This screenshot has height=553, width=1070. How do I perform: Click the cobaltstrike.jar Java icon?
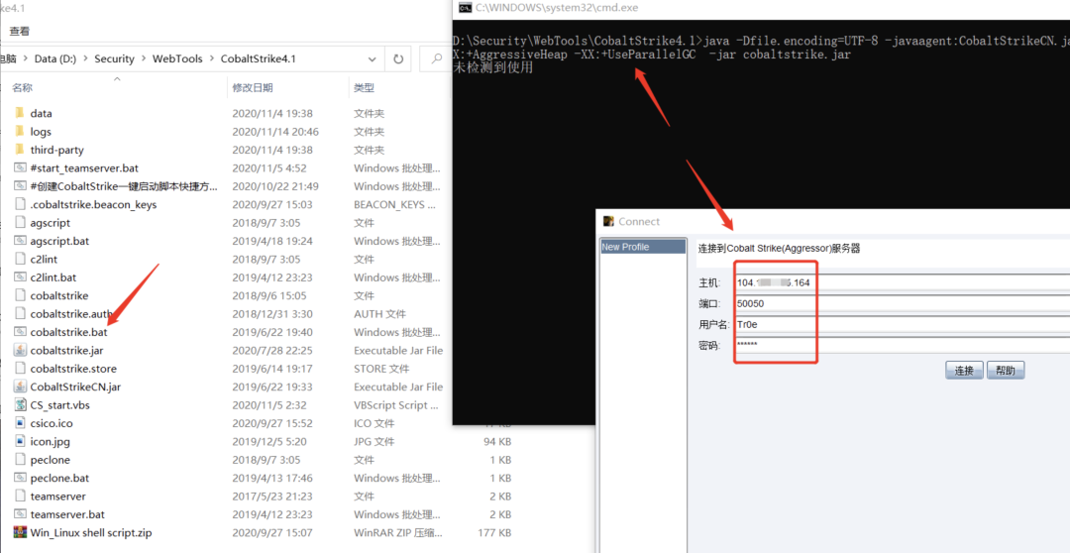(x=20, y=350)
